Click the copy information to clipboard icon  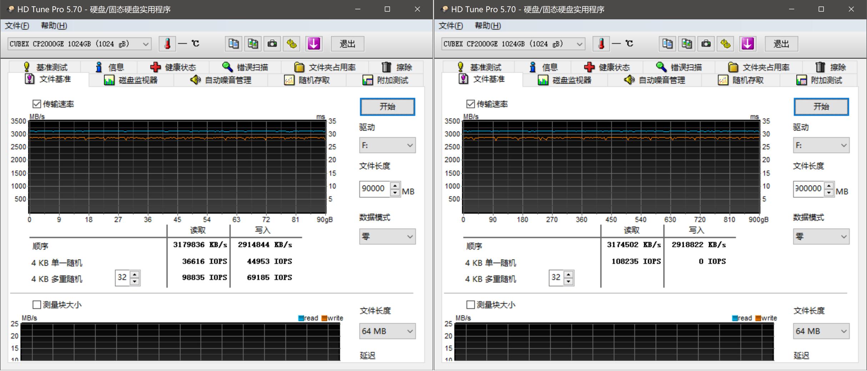[x=234, y=44]
